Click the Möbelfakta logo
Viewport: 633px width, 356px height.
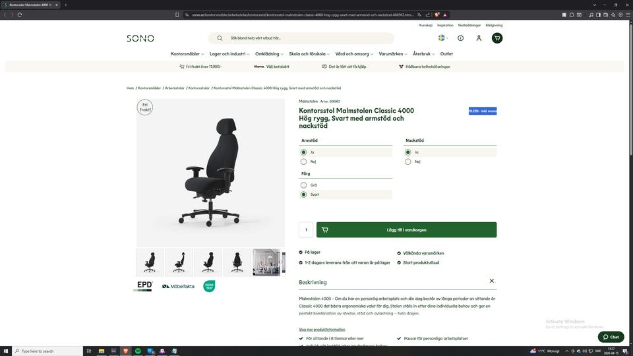(178, 286)
